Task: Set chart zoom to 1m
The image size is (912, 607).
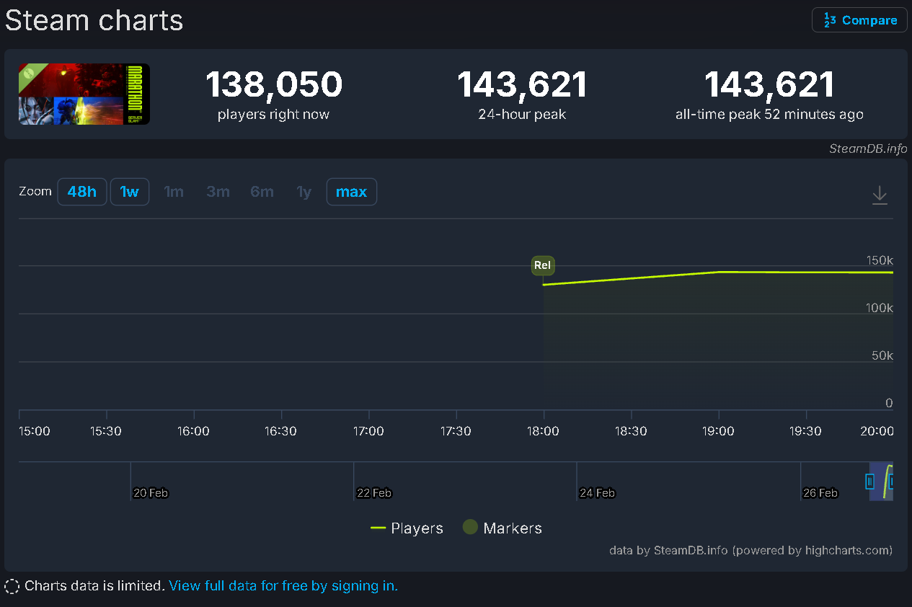Action: point(174,192)
